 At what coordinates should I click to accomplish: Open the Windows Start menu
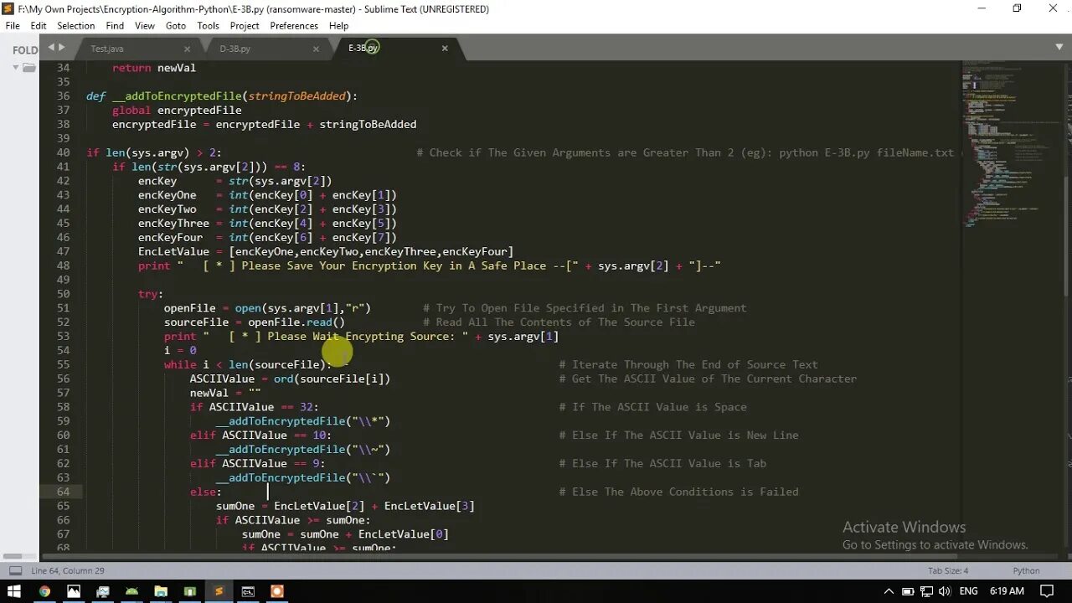pyautogui.click(x=14, y=591)
